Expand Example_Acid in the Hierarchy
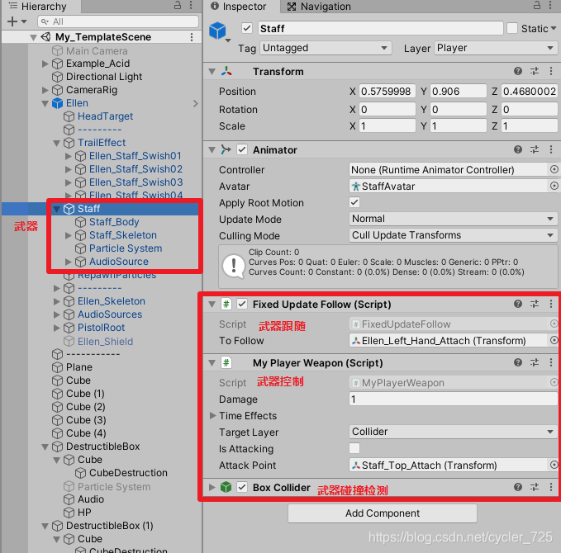This screenshot has height=553, width=561. 45,64
